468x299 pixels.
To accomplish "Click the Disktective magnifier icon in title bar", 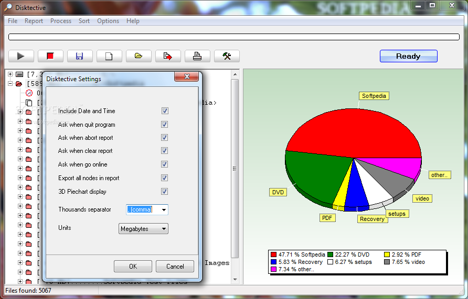I will 8,7.
